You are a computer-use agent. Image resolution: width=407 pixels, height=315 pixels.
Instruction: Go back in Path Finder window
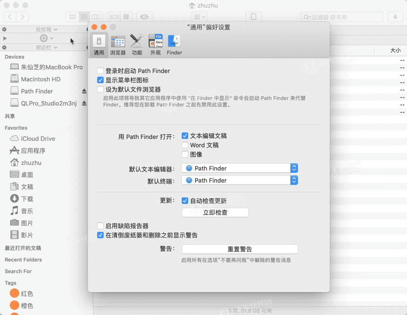pos(10,17)
